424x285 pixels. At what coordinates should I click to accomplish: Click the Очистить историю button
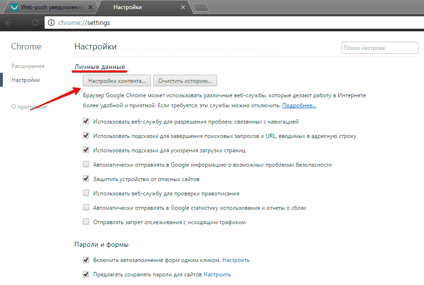(x=185, y=81)
